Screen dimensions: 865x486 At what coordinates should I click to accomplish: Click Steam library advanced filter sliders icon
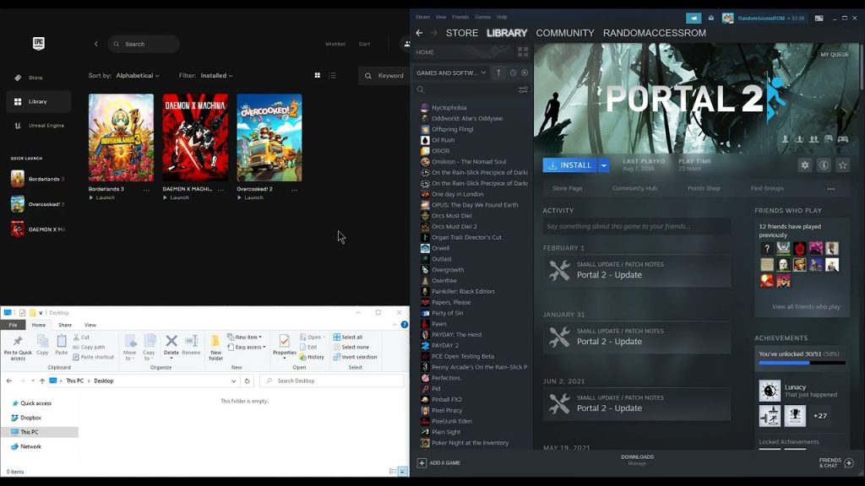(x=523, y=89)
